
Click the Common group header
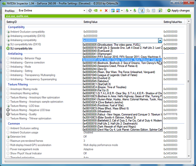click(x=14, y=124)
